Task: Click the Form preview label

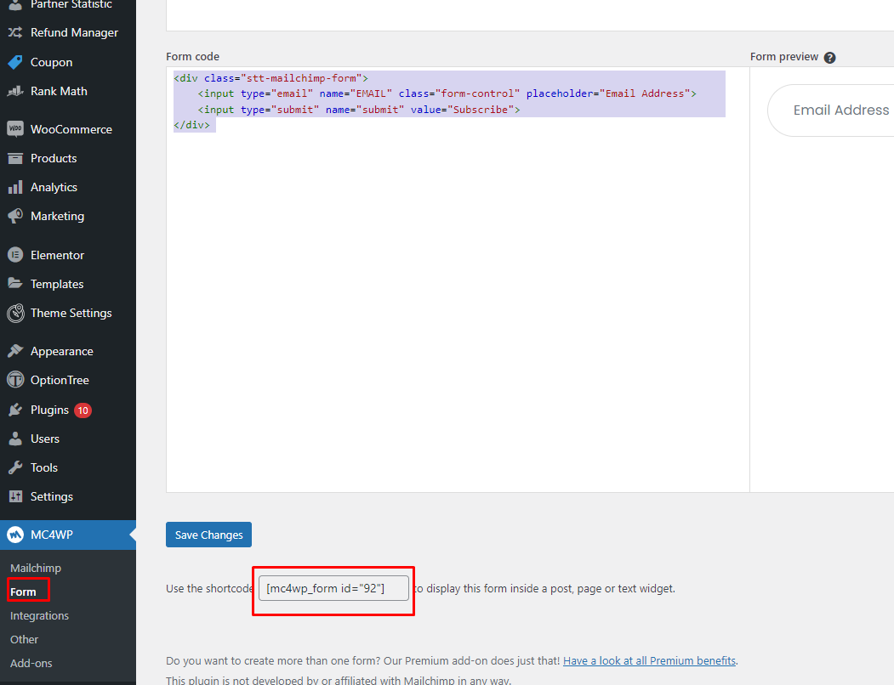Action: click(784, 56)
